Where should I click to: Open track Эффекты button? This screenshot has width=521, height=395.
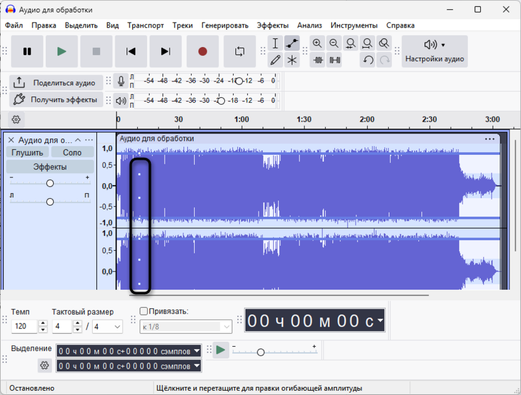(x=50, y=167)
